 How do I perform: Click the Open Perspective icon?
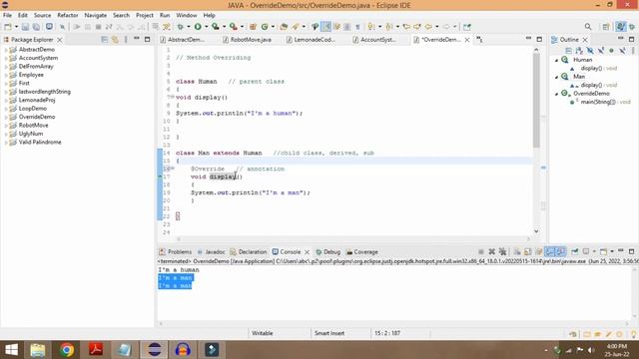[606, 27]
